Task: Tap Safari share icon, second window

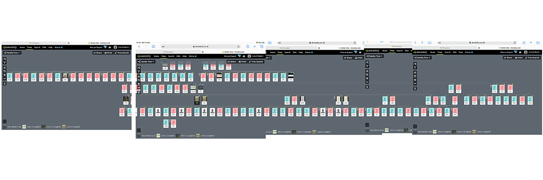Action: (x=248, y=46)
